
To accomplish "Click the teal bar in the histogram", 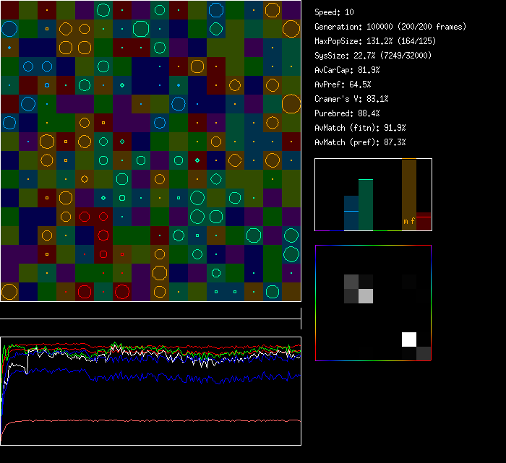I will click(x=366, y=206).
